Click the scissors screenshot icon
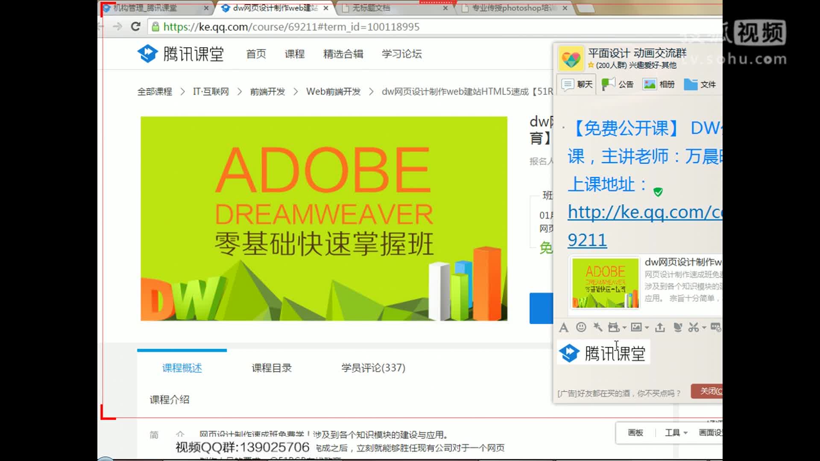Screen dimensions: 820x461 [x=694, y=327]
